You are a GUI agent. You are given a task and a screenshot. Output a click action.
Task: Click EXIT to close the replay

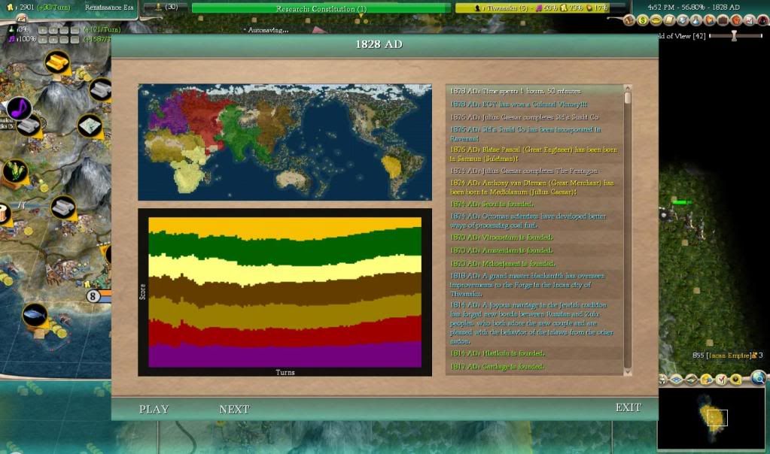[628, 407]
